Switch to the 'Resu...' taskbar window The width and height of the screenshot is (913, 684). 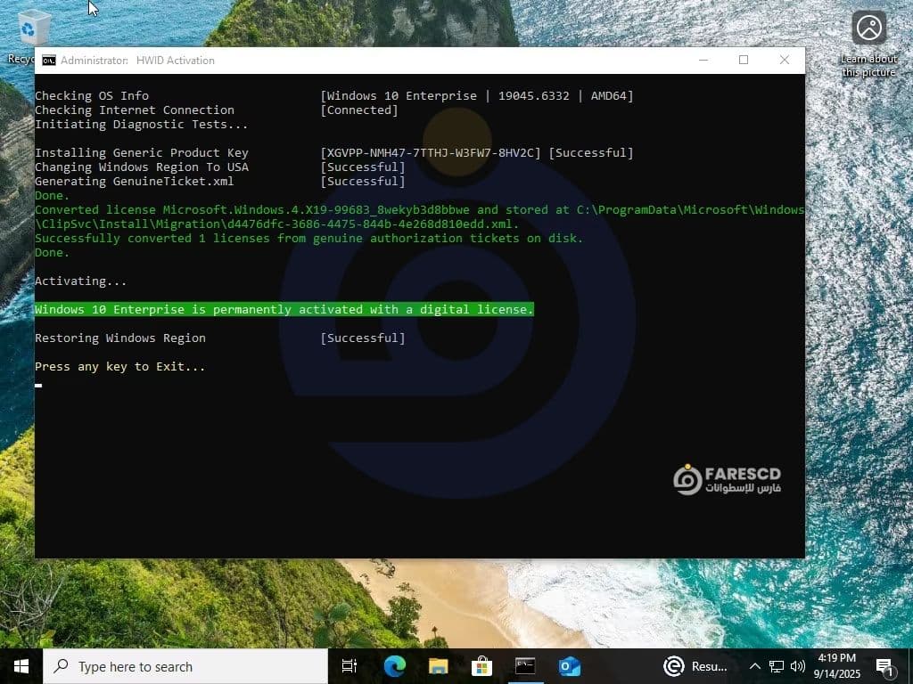tap(695, 666)
